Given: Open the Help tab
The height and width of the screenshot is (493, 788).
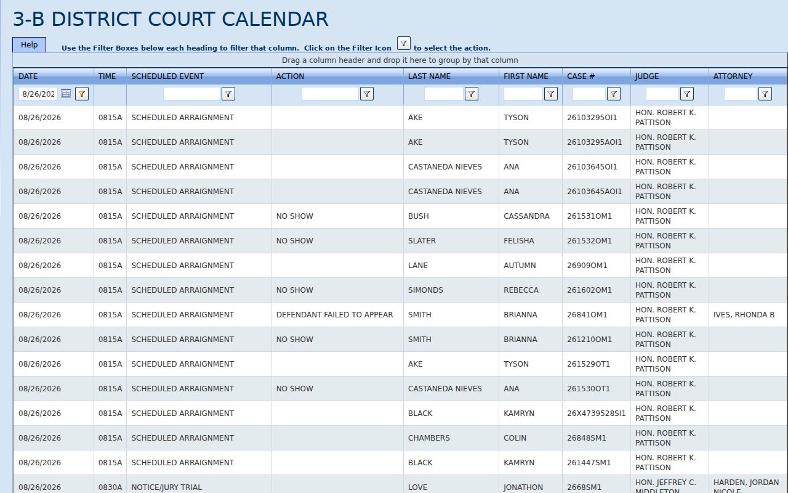Looking at the screenshot, I should pos(29,45).
